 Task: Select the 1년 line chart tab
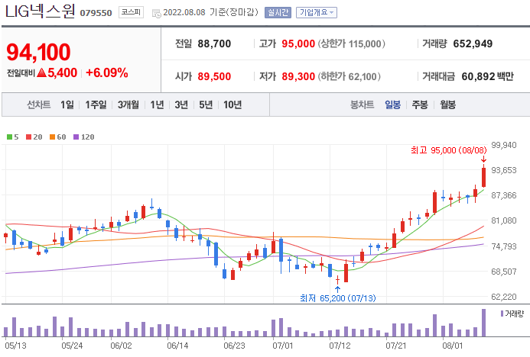coord(157,105)
